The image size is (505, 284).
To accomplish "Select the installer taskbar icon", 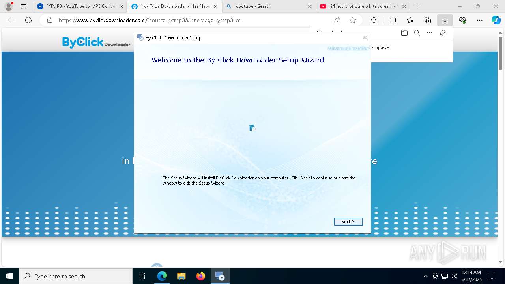I will click(220, 276).
